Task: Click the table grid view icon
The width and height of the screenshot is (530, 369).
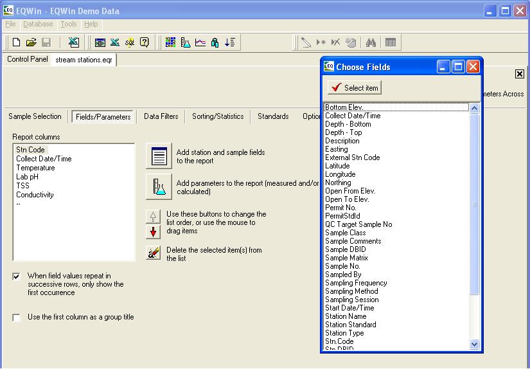Action: (x=391, y=42)
